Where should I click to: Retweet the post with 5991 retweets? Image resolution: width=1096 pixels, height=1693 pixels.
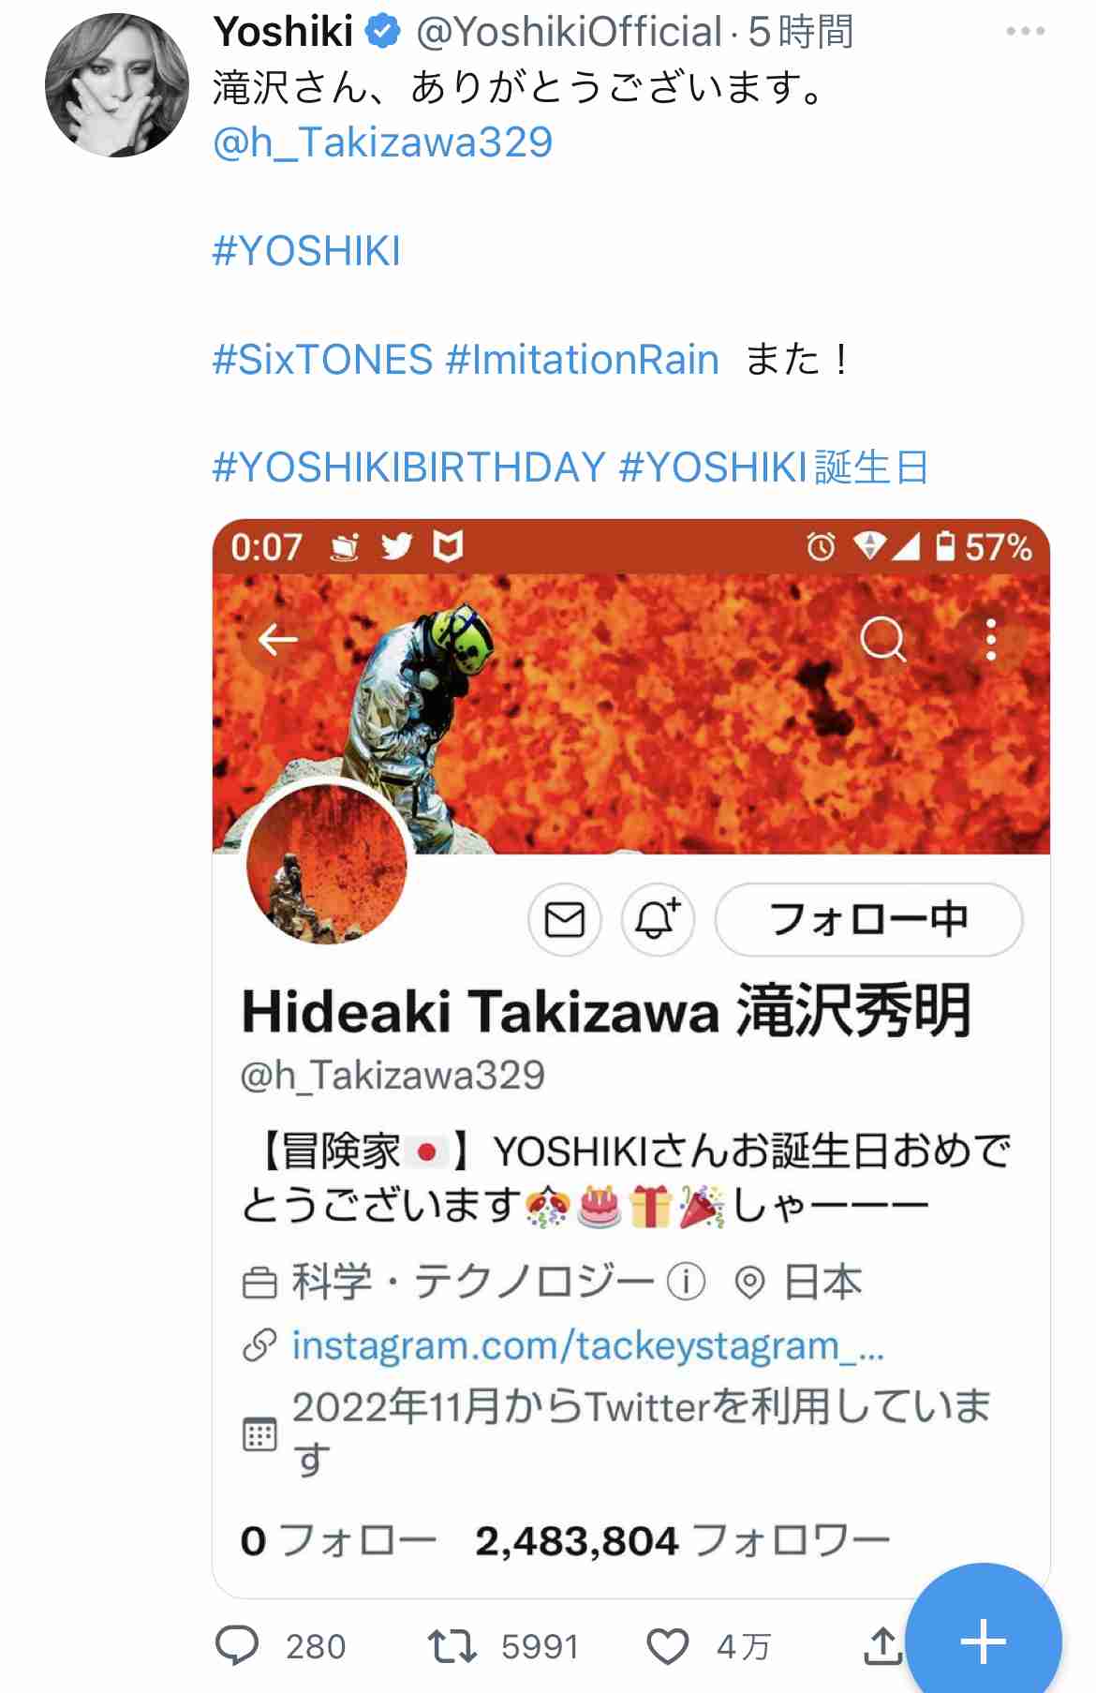[452, 1646]
